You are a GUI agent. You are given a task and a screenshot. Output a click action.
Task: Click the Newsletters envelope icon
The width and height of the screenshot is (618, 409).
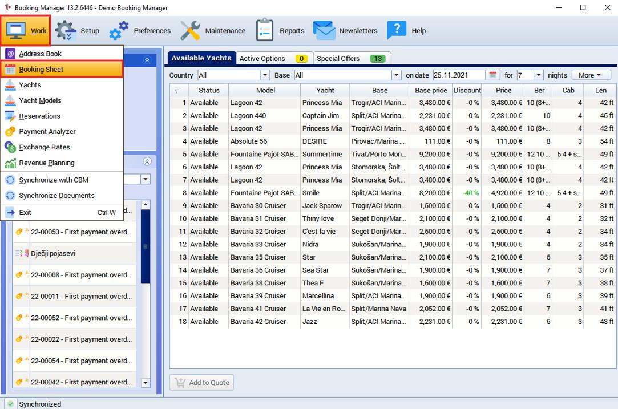click(x=324, y=30)
